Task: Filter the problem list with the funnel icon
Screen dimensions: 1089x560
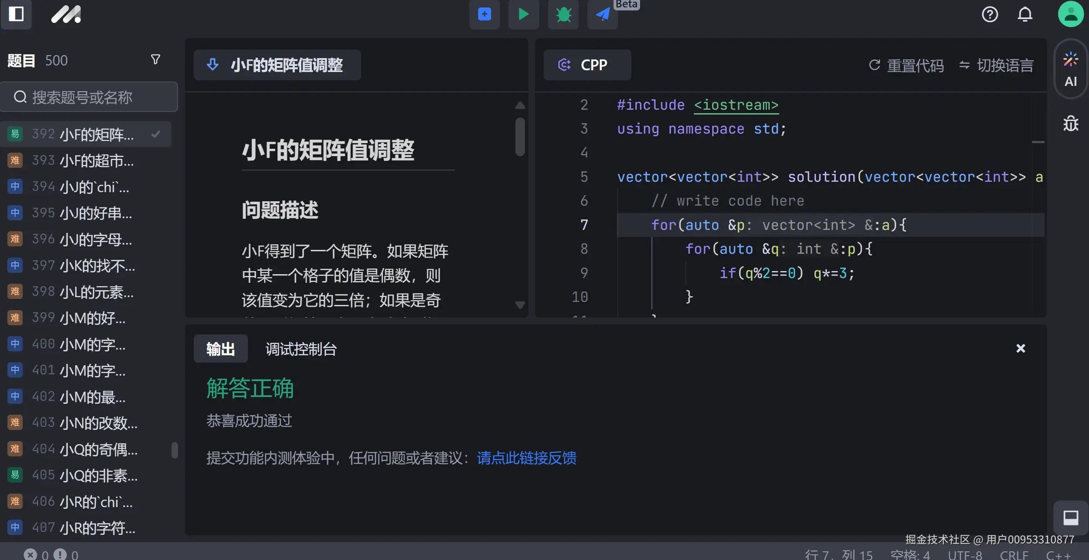Action: coord(155,59)
